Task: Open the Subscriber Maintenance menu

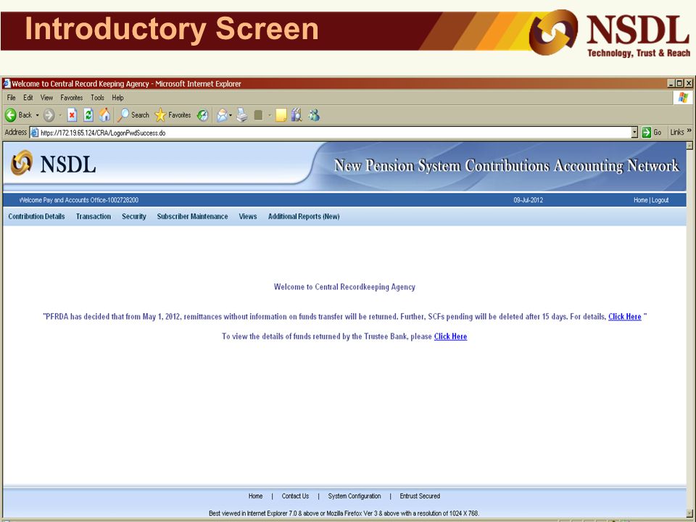Action: pos(192,217)
